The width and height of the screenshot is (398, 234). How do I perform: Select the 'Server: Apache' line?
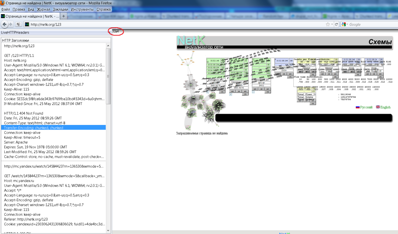pyautogui.click(x=16, y=142)
